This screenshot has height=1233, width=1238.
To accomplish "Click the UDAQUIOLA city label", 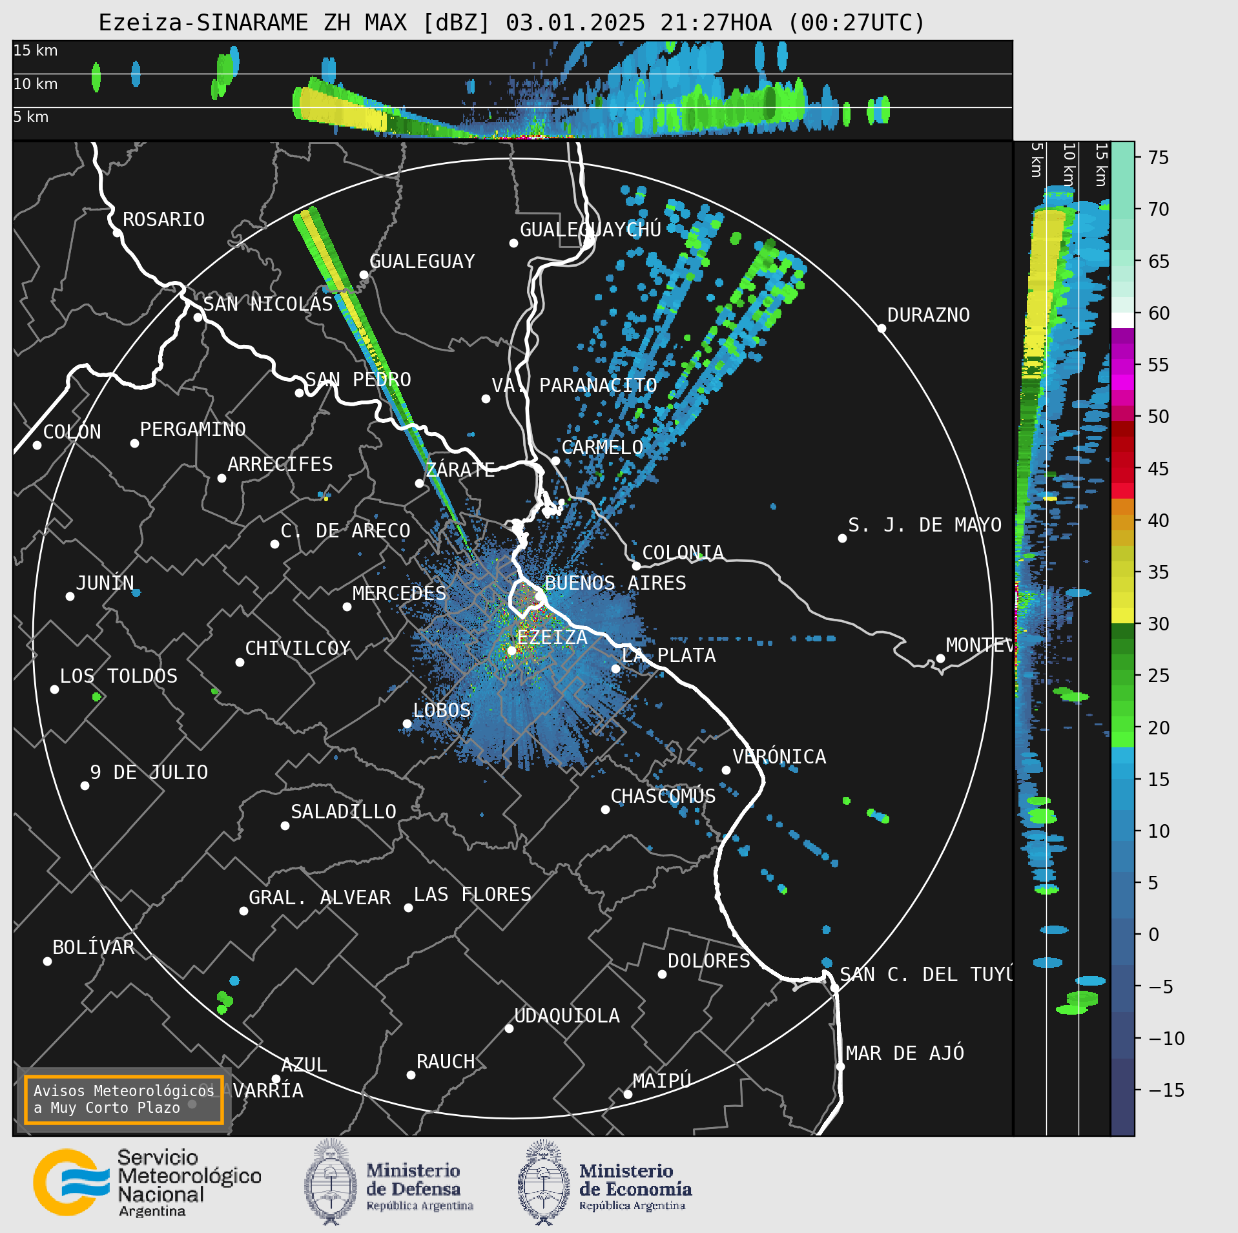I will (566, 1016).
